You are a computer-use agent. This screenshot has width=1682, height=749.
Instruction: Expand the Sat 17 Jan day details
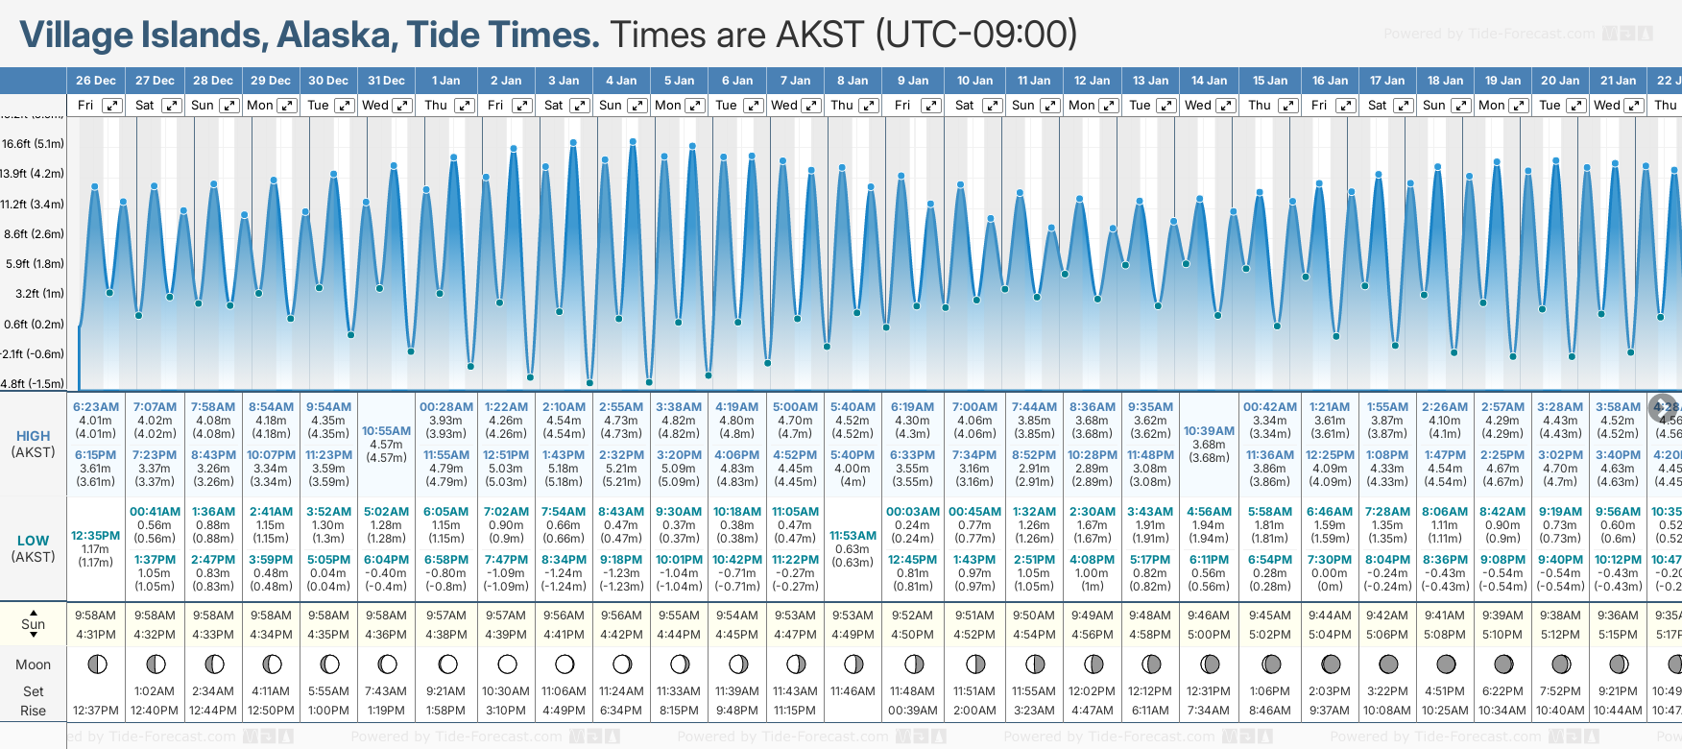1403,106
